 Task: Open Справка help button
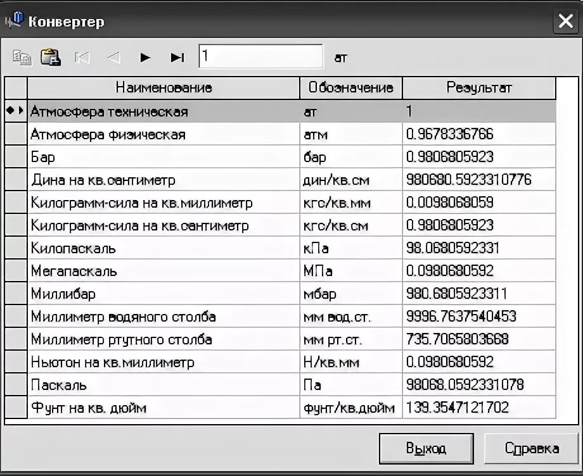coord(532,449)
